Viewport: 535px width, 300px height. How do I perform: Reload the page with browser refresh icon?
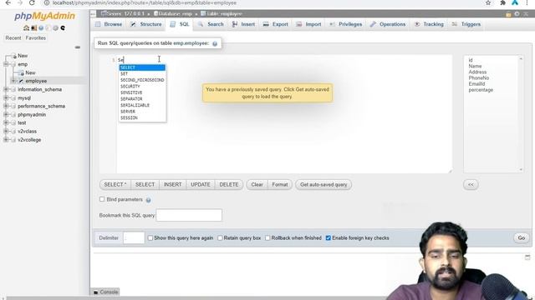pyautogui.click(x=32, y=2)
